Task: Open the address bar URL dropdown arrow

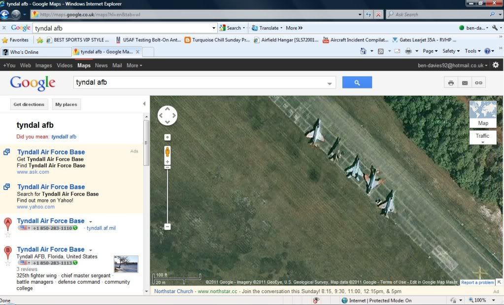Action: [x=360, y=14]
